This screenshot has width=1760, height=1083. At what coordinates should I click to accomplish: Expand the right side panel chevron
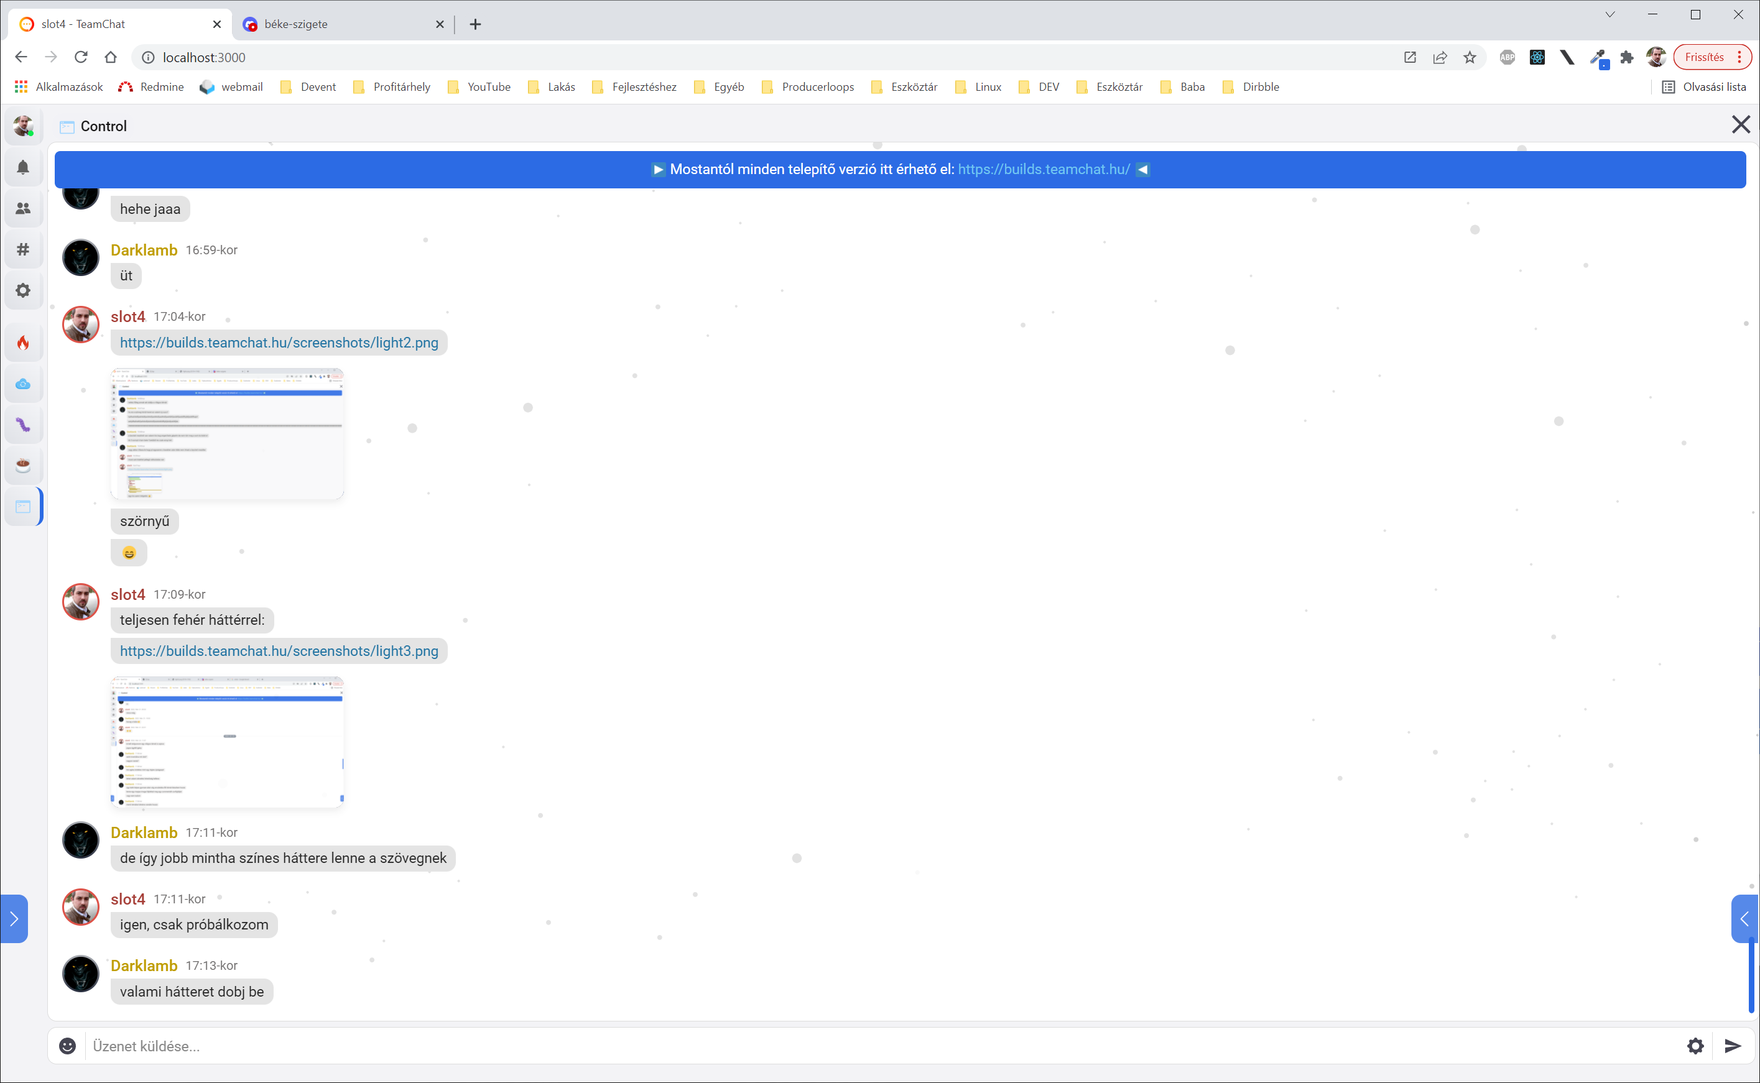[x=1744, y=919]
